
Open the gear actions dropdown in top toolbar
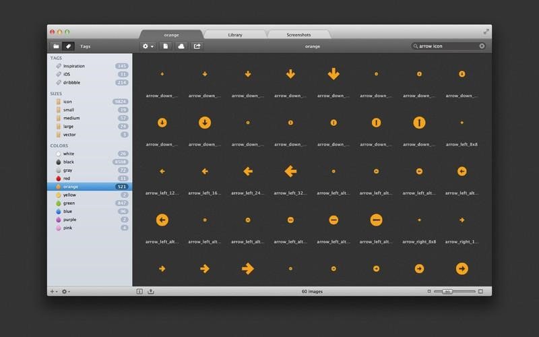click(x=148, y=46)
